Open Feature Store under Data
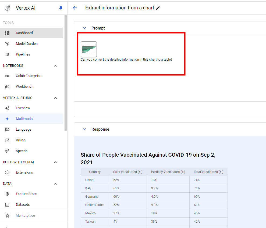Screen dimensions: 266x228 click(x=31, y=194)
